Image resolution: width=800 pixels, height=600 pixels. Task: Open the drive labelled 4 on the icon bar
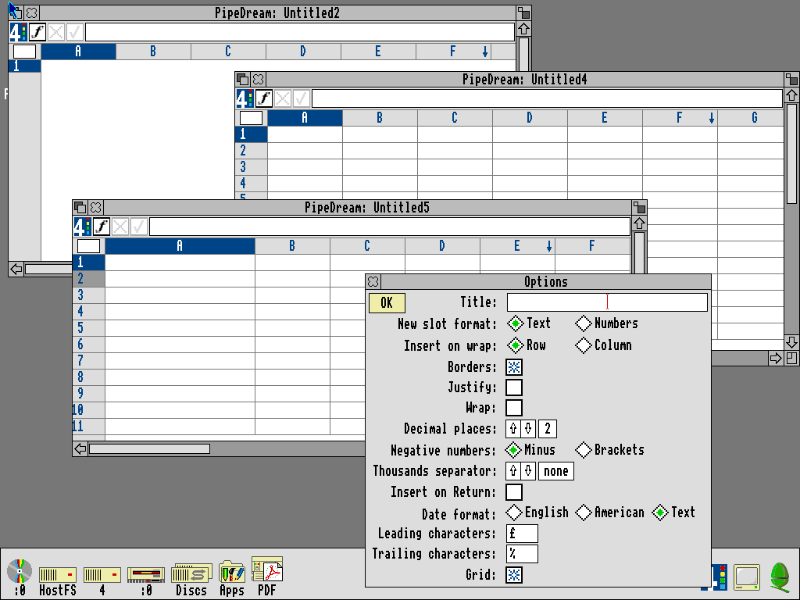tap(102, 574)
